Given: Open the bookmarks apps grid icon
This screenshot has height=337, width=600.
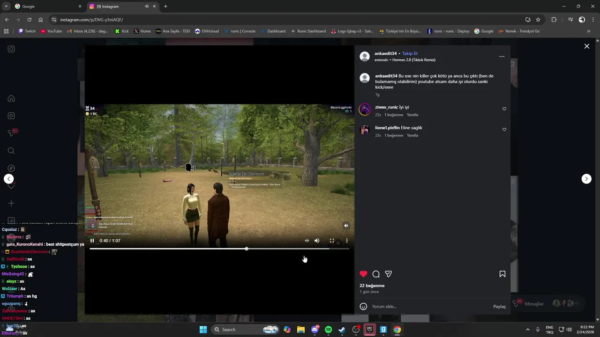Looking at the screenshot, I should pos(6,31).
